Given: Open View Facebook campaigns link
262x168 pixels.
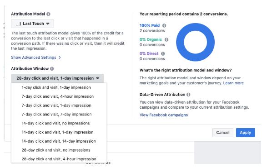Looking at the screenshot, I should 164,115.
